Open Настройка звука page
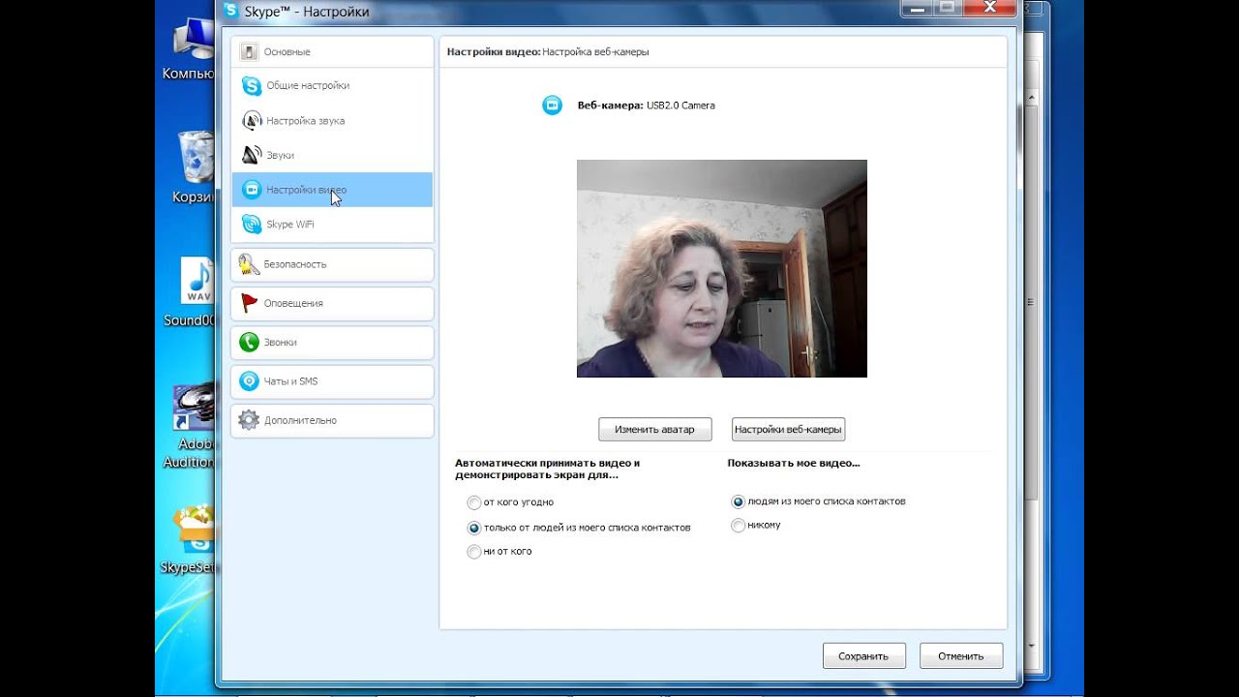Image resolution: width=1239 pixels, height=697 pixels. (x=332, y=121)
